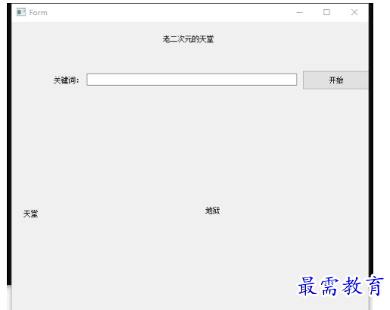Maximize the Form window
The width and height of the screenshot is (390, 310).
(x=326, y=12)
